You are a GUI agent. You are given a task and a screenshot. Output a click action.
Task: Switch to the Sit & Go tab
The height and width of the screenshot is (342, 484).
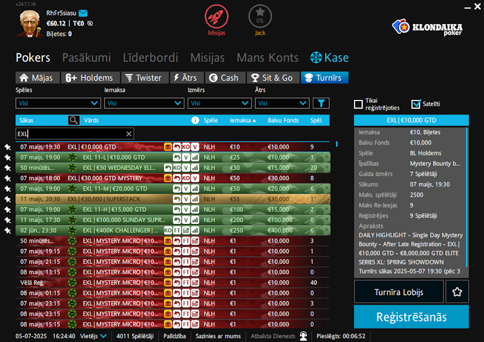pos(273,78)
